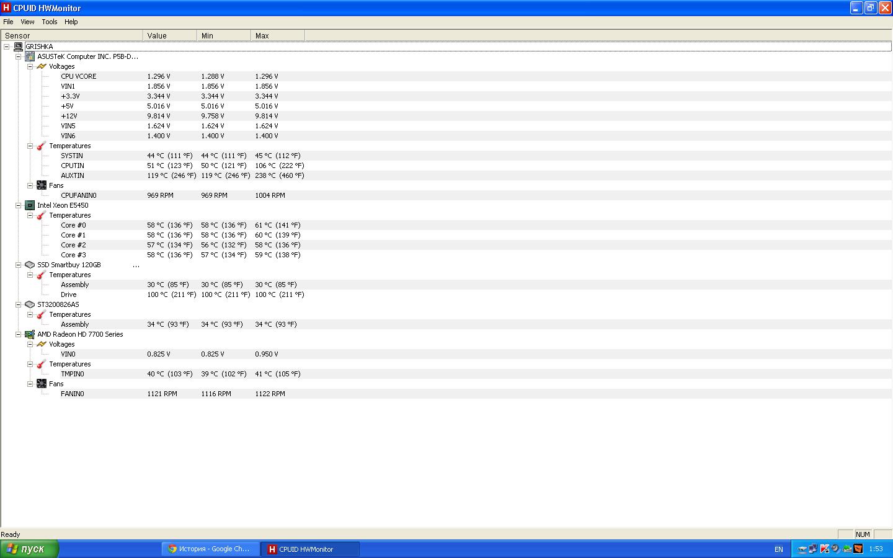Collapse the motherboard Voltages group

coord(30,66)
